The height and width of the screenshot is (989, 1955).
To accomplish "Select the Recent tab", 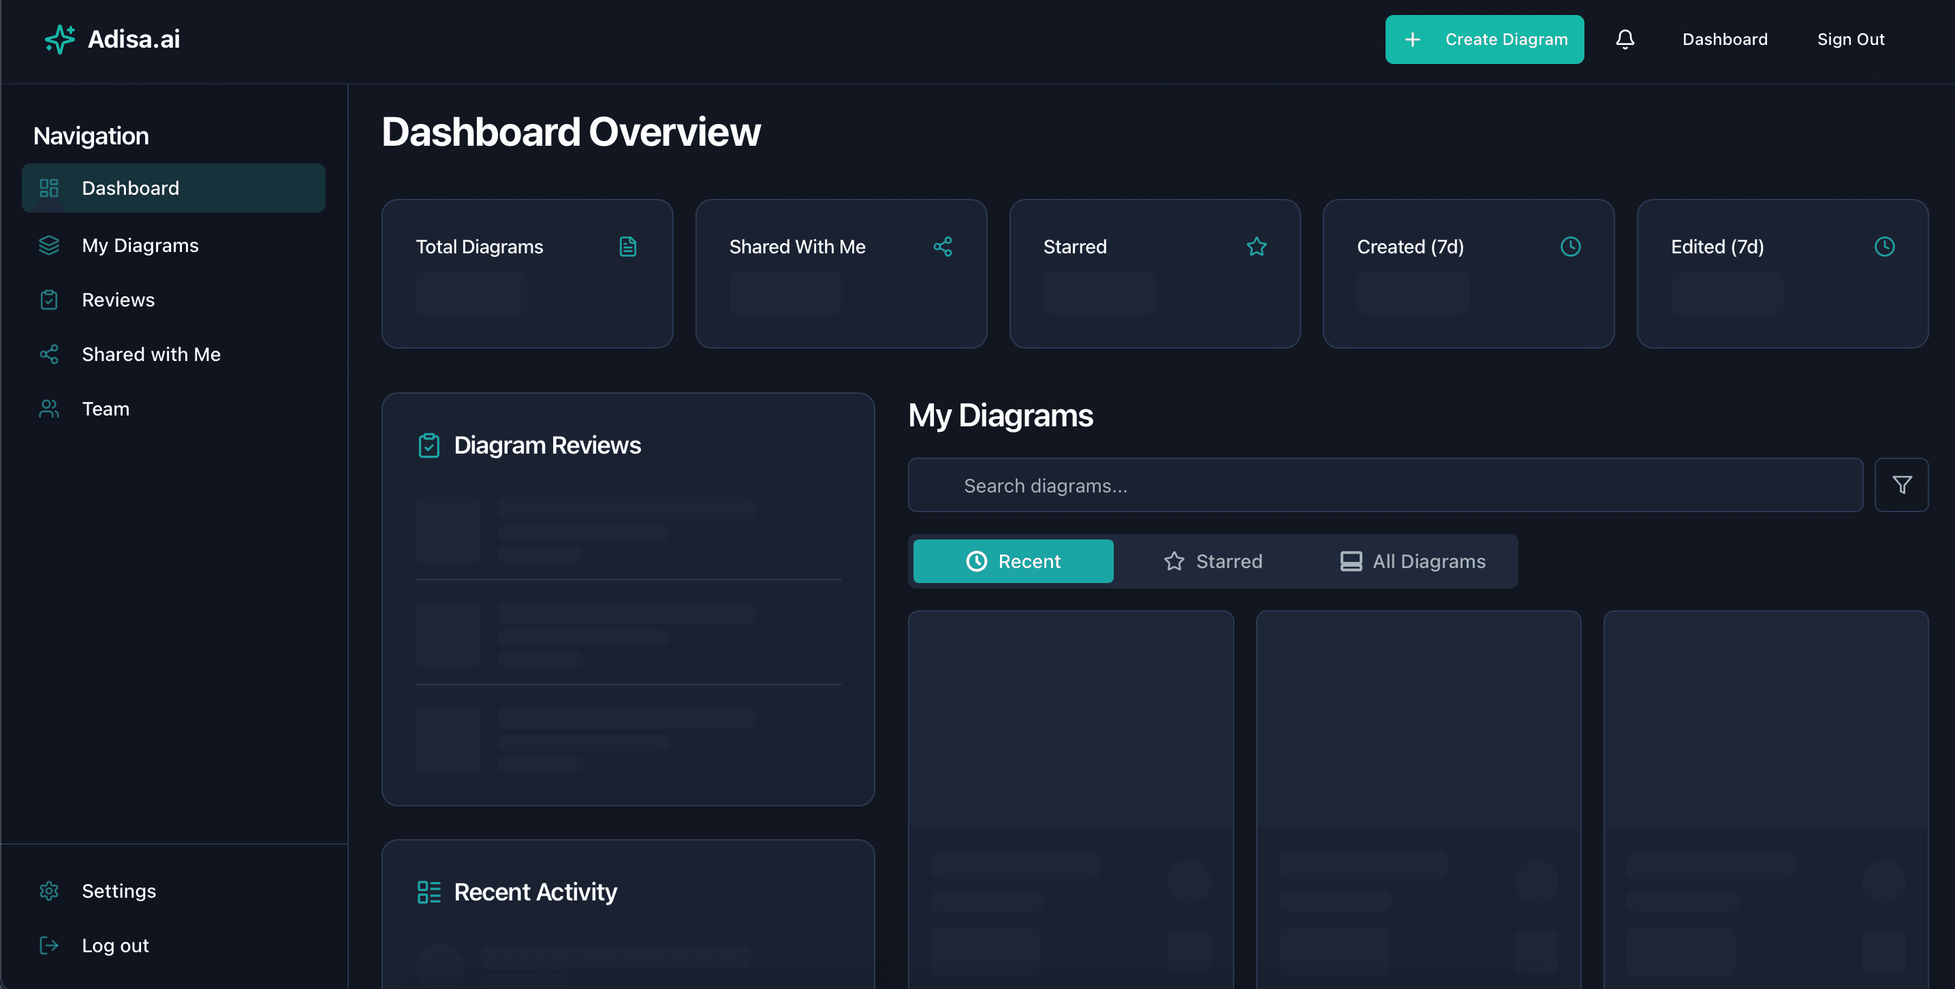I will (1013, 561).
